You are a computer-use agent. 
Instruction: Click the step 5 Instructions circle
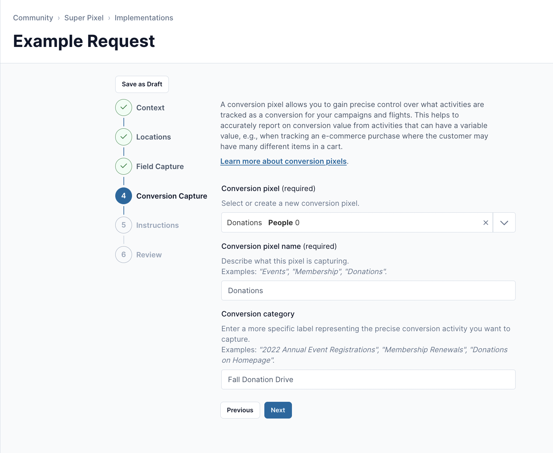tap(123, 225)
